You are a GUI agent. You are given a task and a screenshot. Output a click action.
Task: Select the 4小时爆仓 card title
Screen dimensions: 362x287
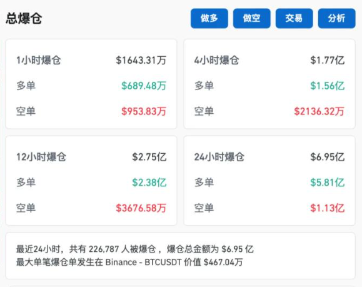click(216, 60)
